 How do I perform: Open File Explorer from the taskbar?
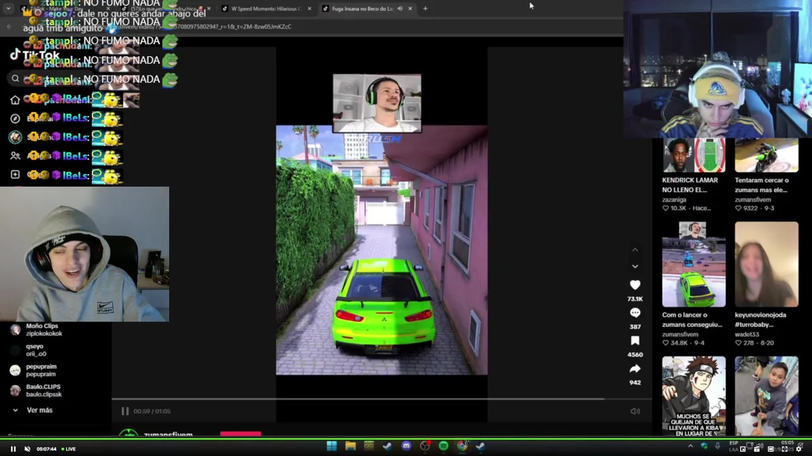350,446
